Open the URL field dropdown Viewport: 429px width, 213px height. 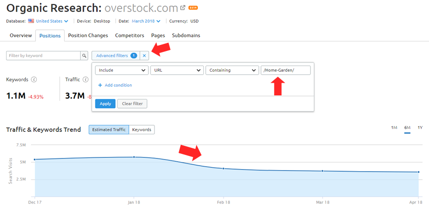pos(177,70)
